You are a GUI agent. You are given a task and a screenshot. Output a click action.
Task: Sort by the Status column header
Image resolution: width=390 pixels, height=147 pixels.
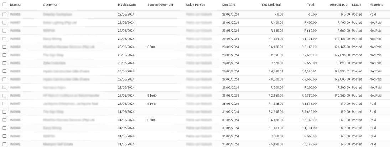pyautogui.click(x=356, y=5)
